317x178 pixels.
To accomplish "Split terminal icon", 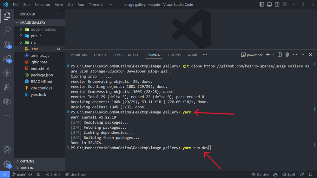I will point(280,55).
